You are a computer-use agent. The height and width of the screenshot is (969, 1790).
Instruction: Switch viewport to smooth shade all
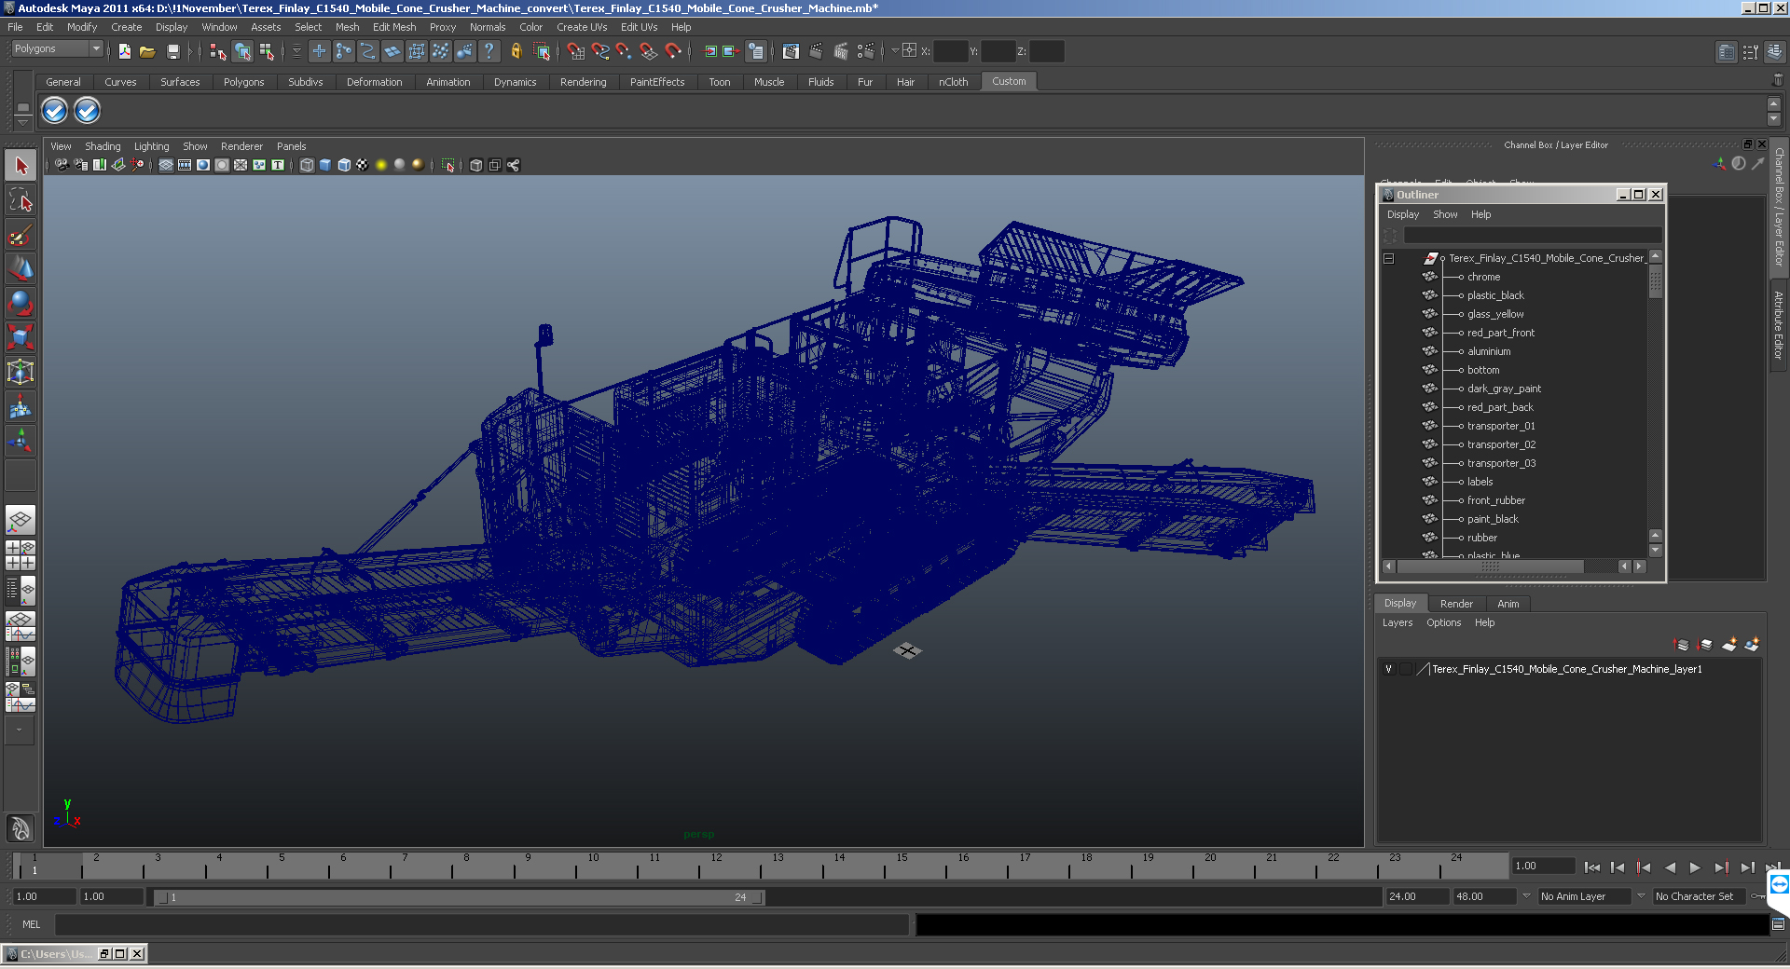325,165
